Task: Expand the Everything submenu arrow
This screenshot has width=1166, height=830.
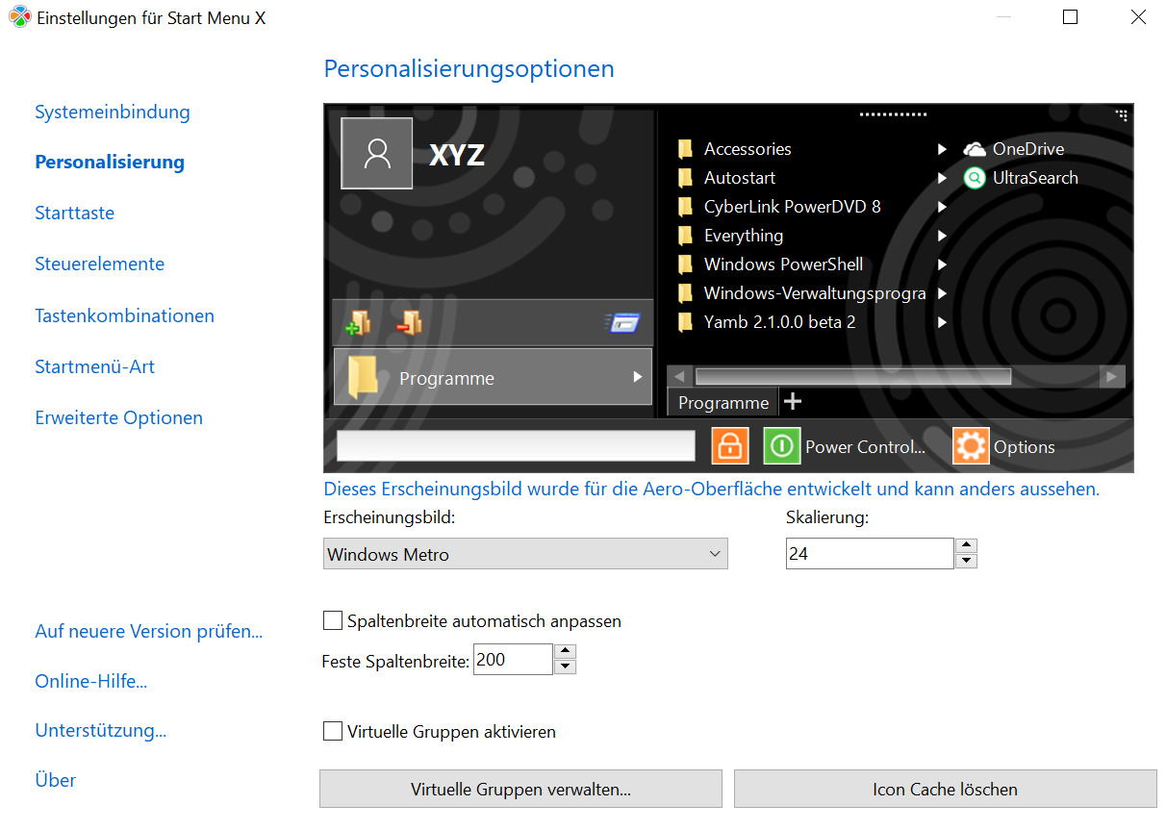Action: pos(943,236)
